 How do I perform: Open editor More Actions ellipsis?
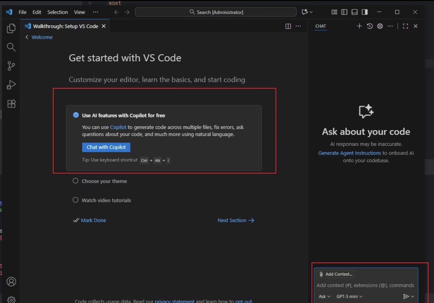298,26
